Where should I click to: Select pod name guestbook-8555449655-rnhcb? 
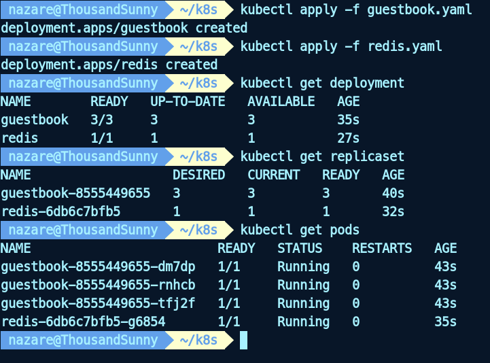point(99,285)
